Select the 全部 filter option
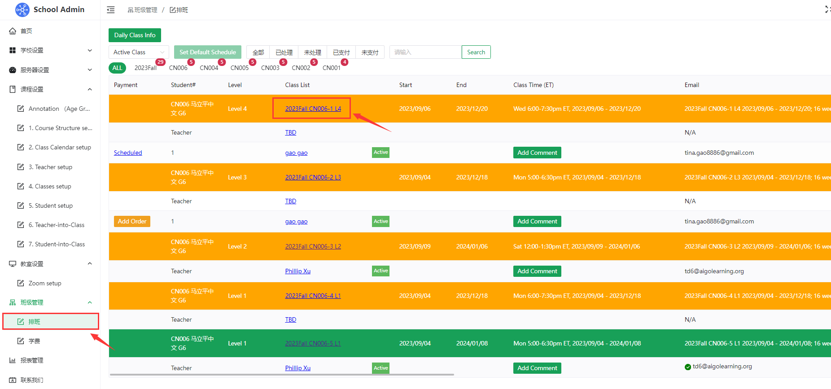Image resolution: width=831 pixels, height=389 pixels. point(258,52)
